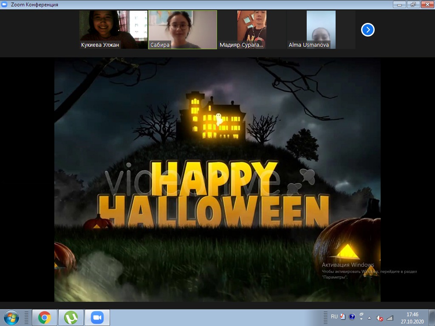
Task: Click the muted speaker volume icon
Action: point(380,318)
